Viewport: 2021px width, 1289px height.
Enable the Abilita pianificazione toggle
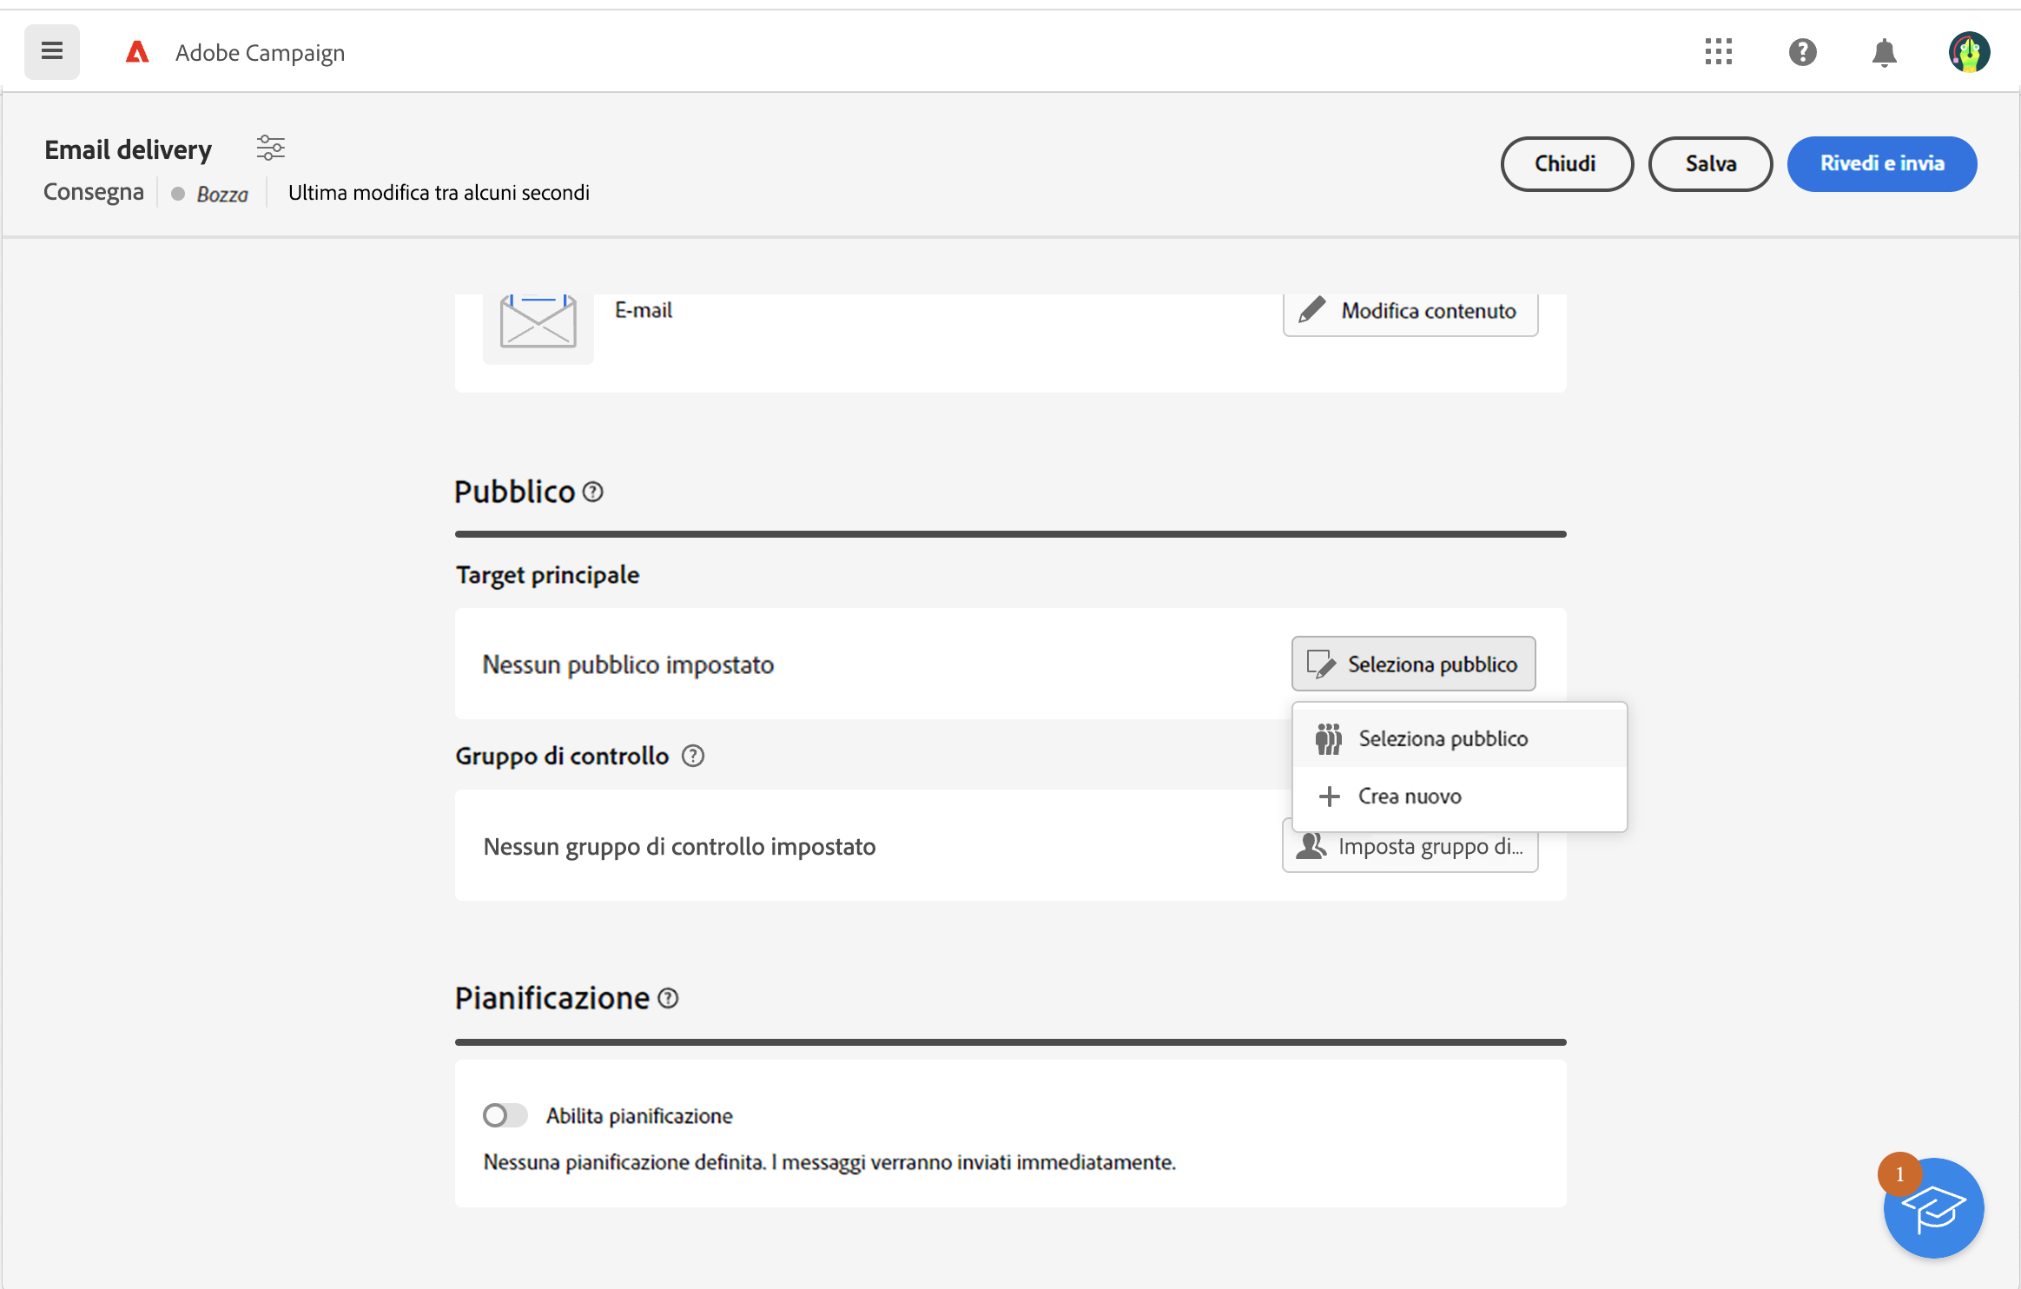(x=505, y=1115)
